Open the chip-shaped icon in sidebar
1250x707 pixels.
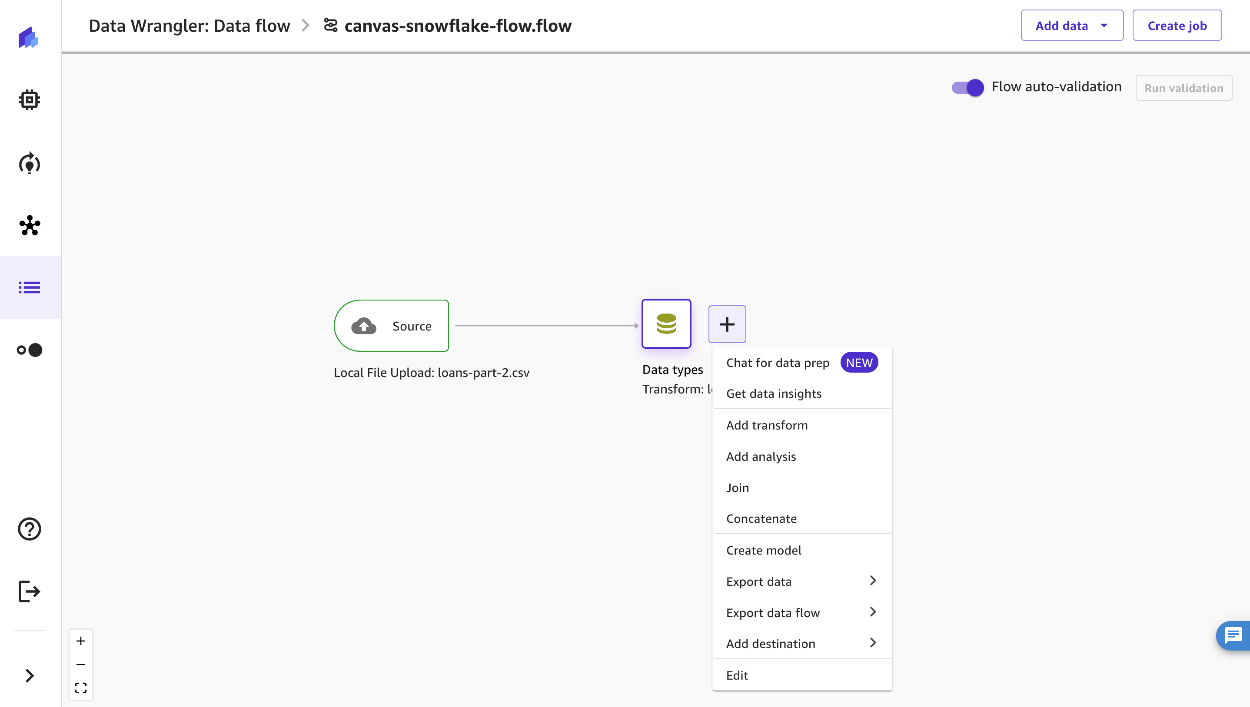[29, 100]
